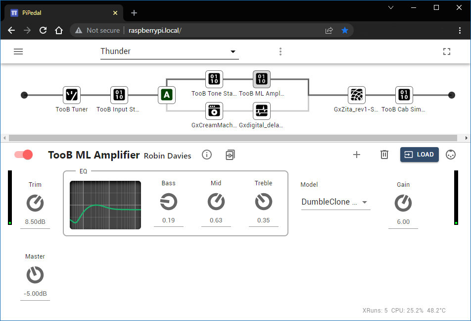The image size is (471, 321).
Task: Open MIDI bindings icon
Action: pos(451,155)
